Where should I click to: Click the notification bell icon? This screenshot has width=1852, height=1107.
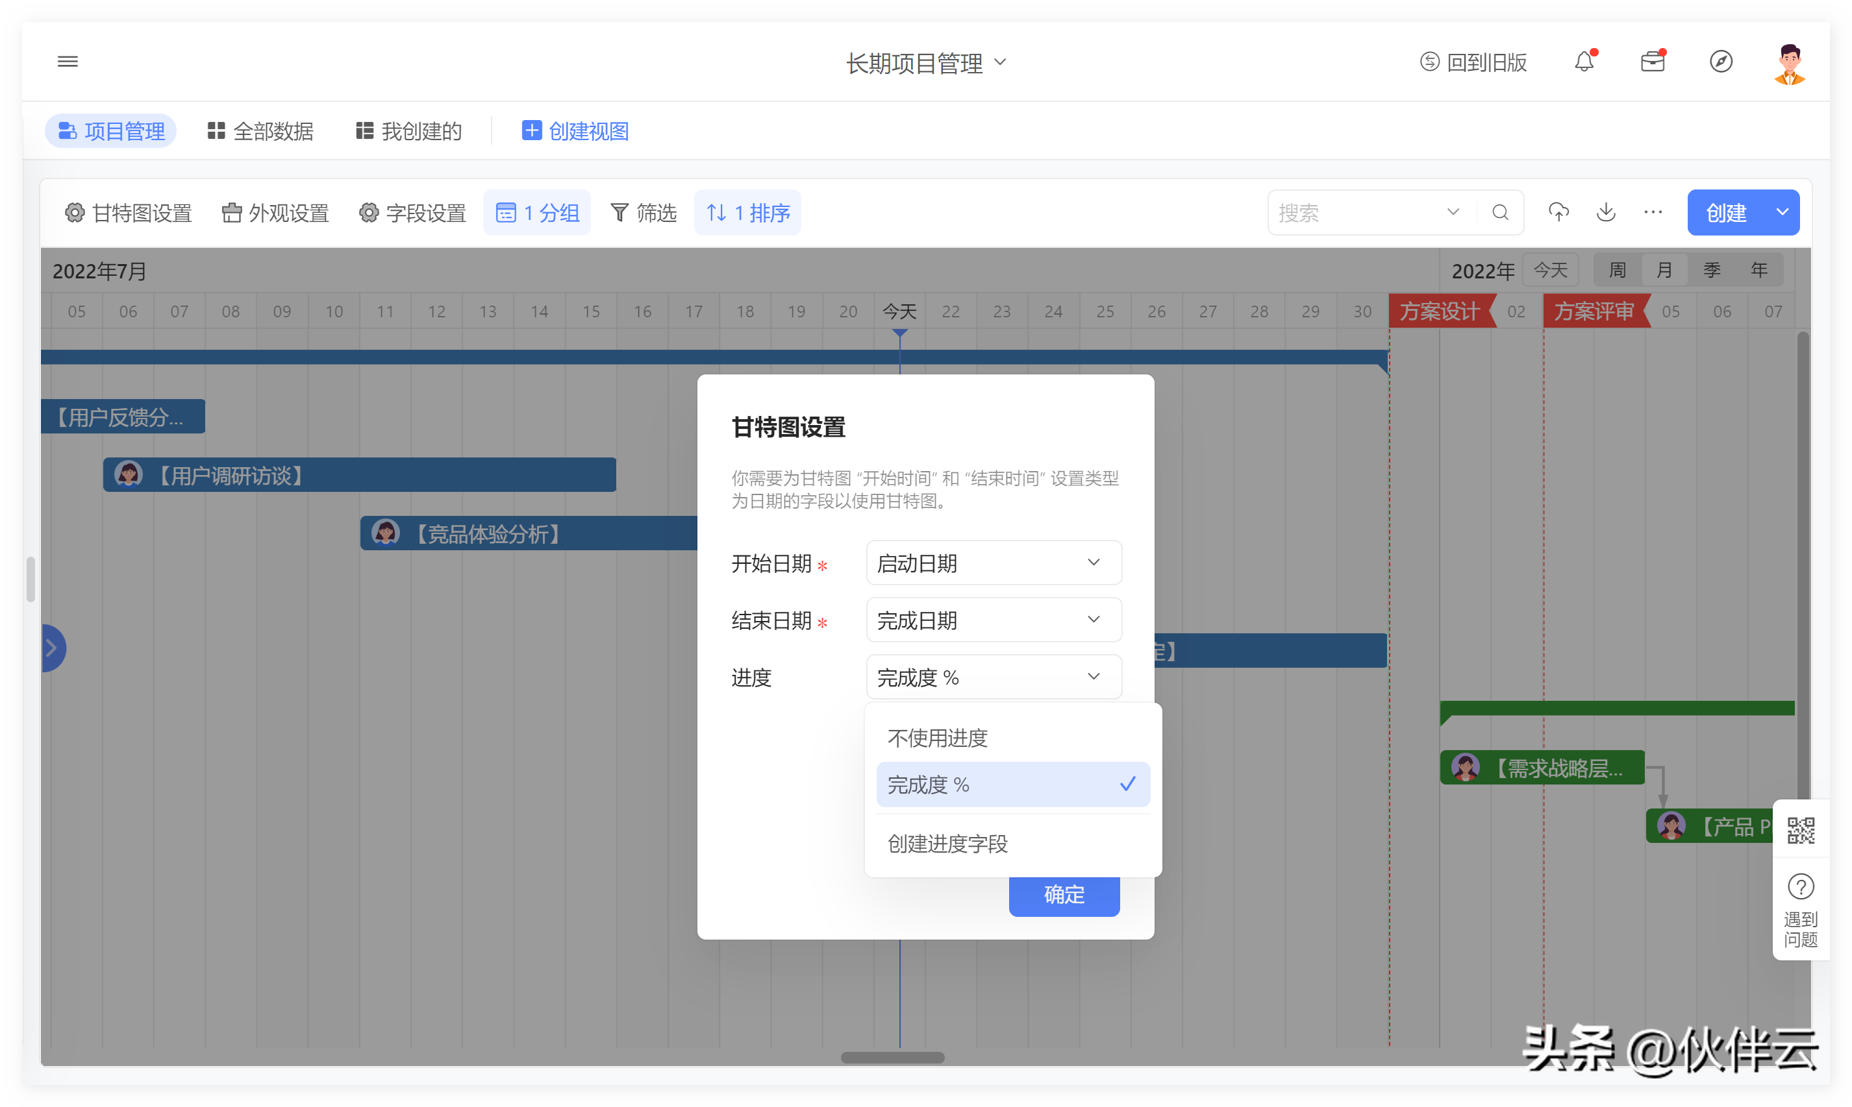pyautogui.click(x=1583, y=62)
